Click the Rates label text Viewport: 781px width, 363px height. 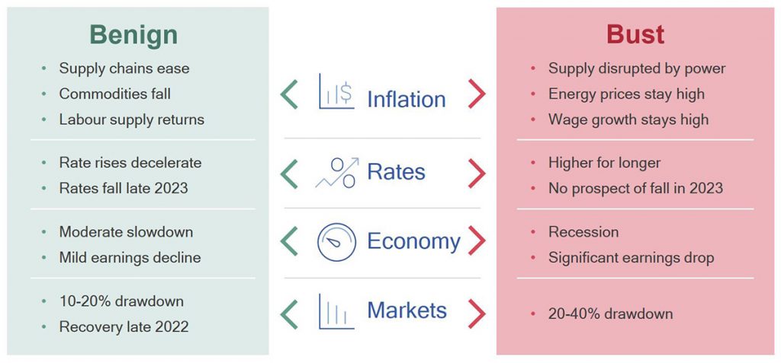[396, 172]
